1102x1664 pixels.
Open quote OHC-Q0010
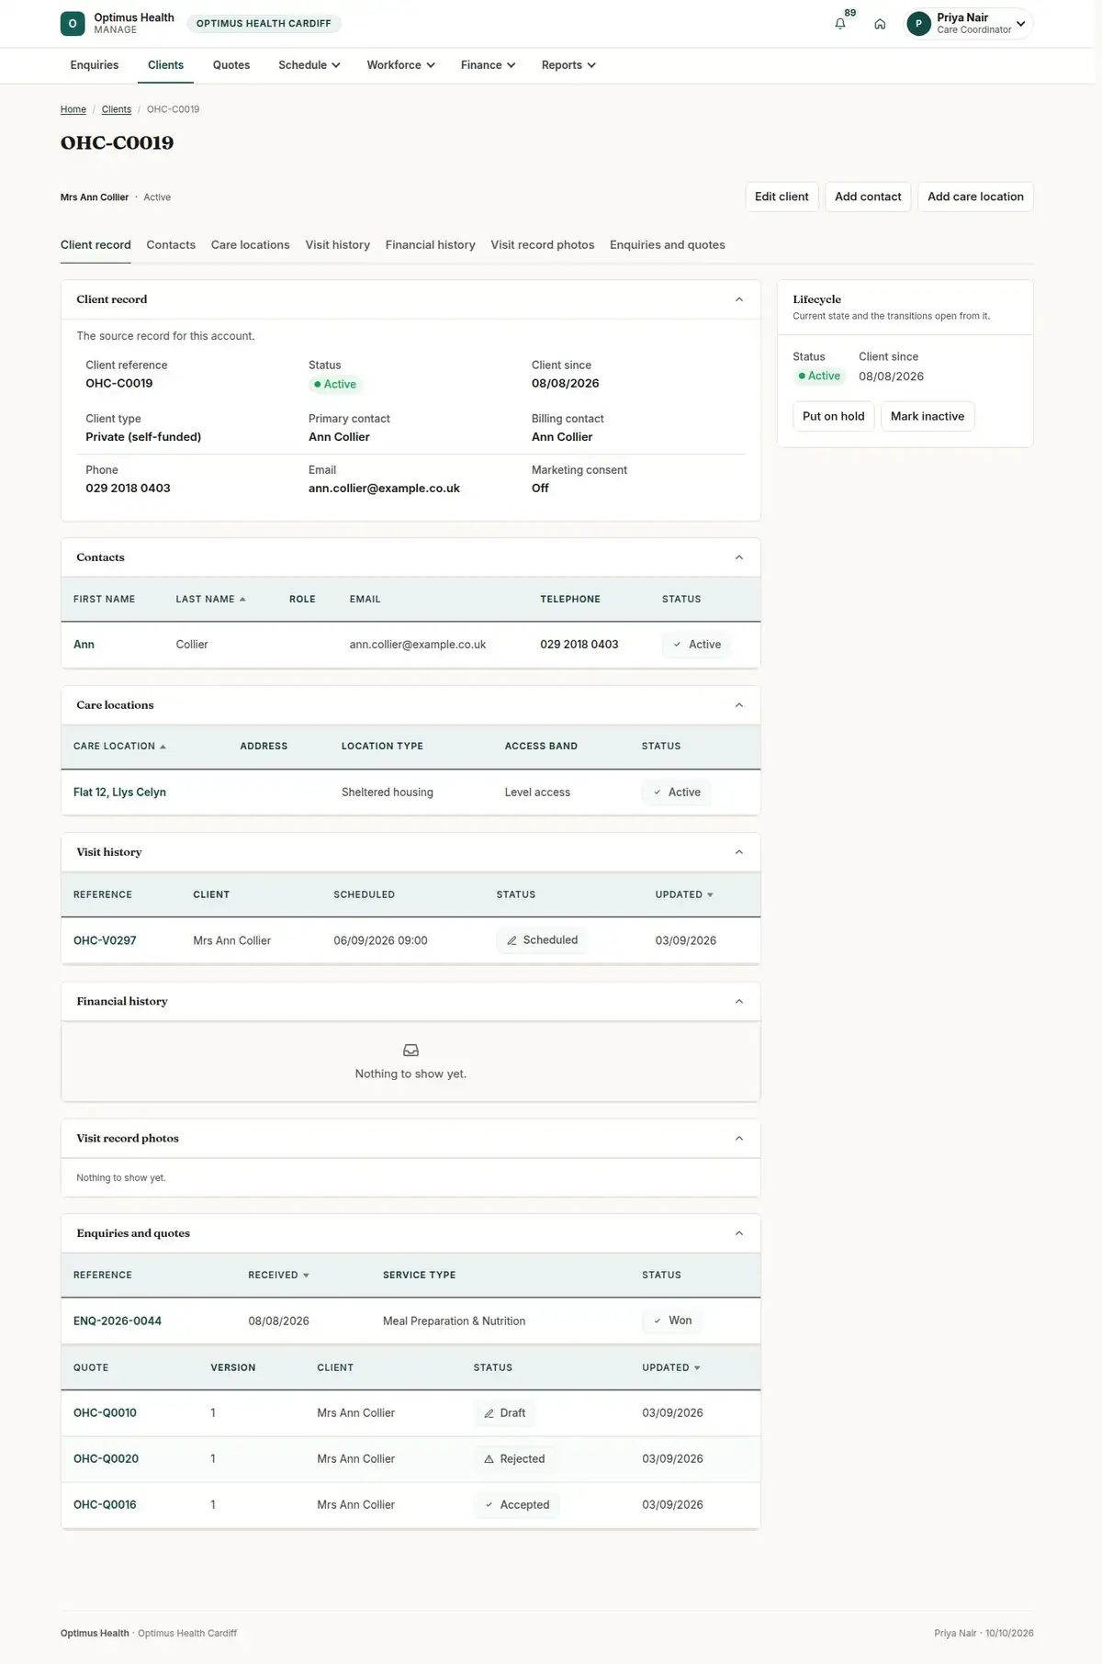(105, 1413)
